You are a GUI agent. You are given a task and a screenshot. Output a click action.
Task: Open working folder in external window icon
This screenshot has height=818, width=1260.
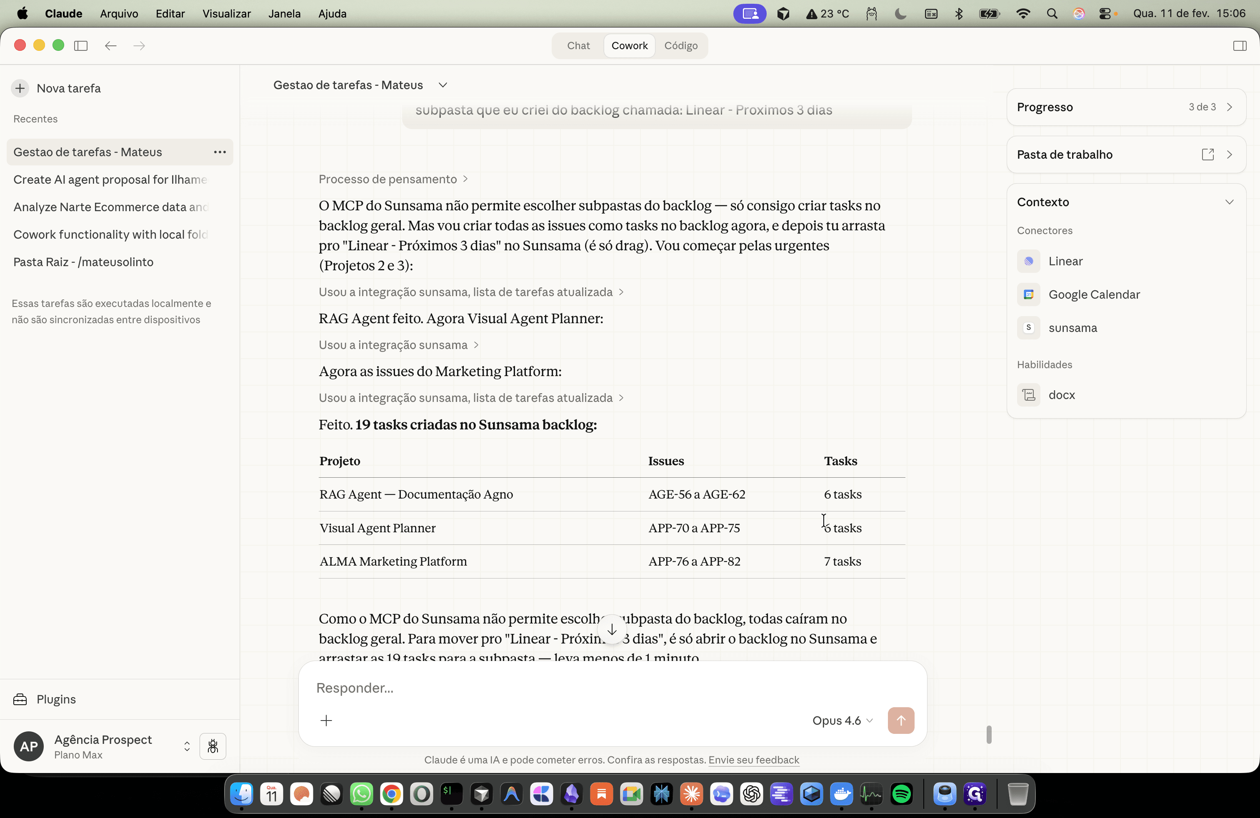[x=1207, y=155]
